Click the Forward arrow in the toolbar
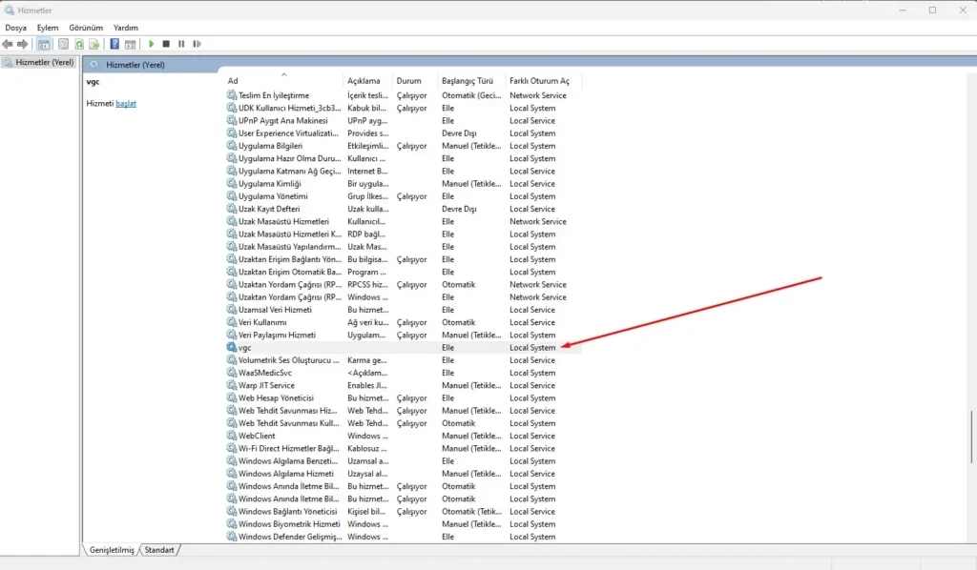This screenshot has width=977, height=570. point(23,44)
